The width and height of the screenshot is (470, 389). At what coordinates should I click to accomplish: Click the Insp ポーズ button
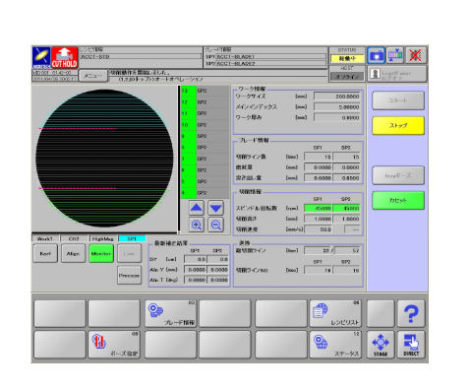398,175
